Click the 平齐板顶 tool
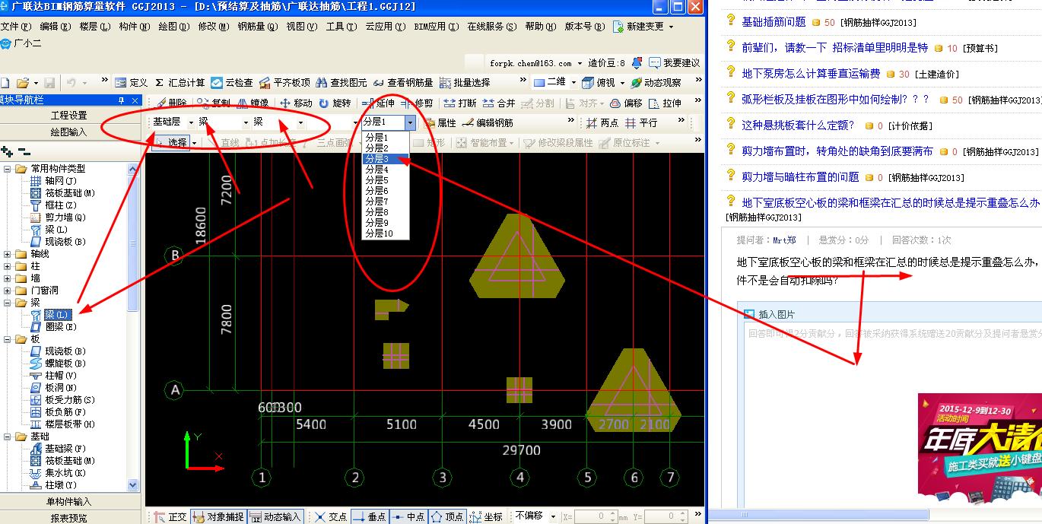The image size is (1042, 524). [x=284, y=82]
